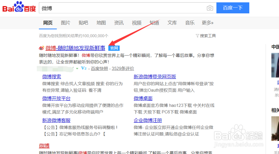Switch to the 图片 tab

(66, 23)
